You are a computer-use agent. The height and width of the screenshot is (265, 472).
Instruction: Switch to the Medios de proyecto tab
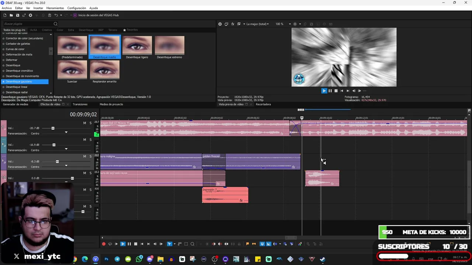pos(111,104)
